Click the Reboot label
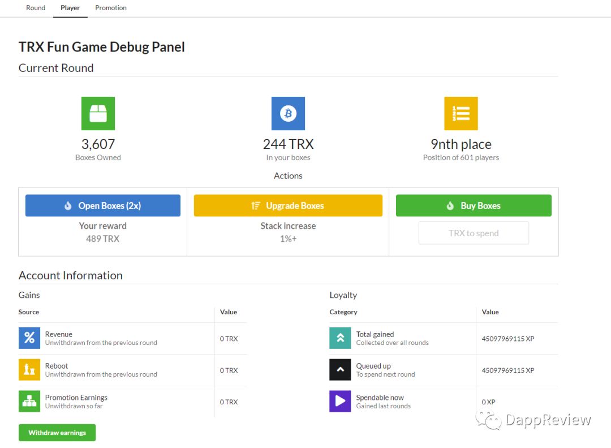 point(57,366)
